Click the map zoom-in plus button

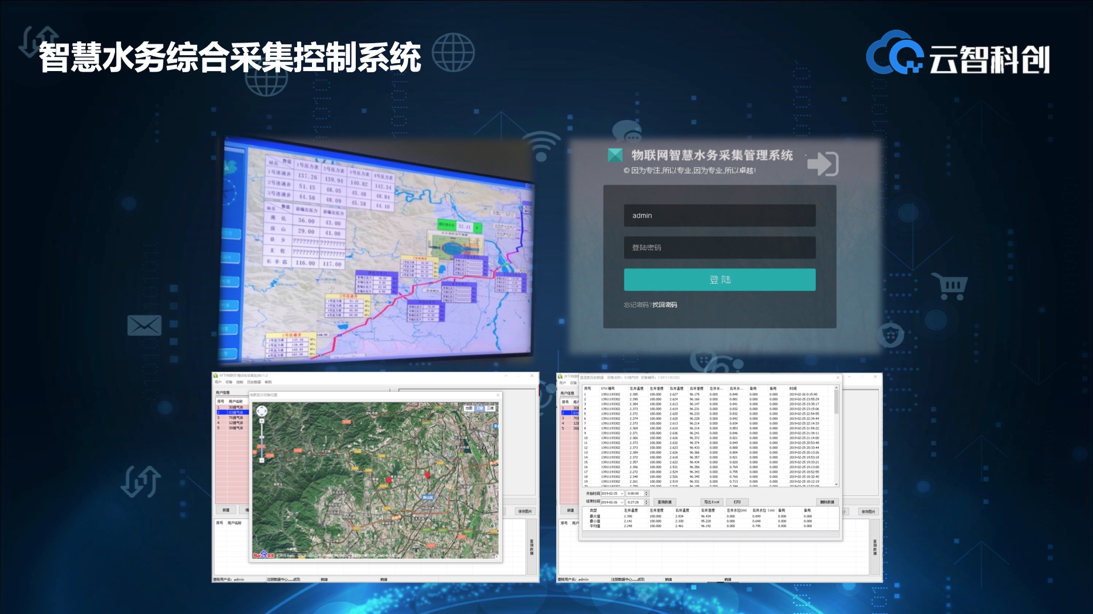tap(262, 422)
